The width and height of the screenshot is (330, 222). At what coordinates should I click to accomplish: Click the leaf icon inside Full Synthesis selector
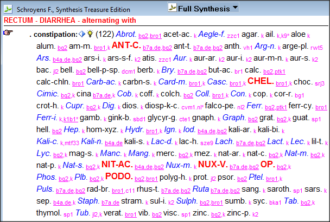172,8
